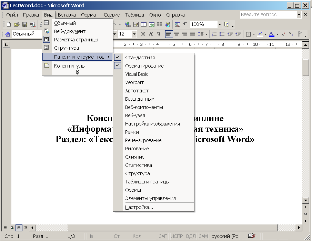Click the horizontal scrollbar thumb
The height and width of the screenshot is (241, 312).
point(172,228)
